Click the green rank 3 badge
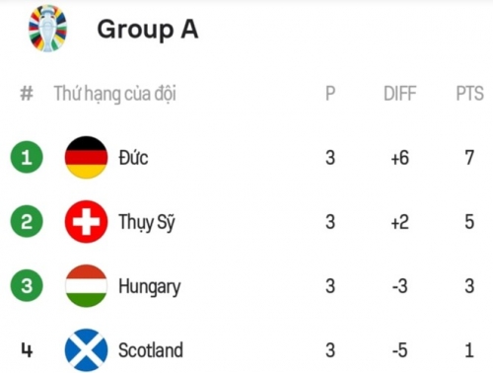 tap(27, 286)
